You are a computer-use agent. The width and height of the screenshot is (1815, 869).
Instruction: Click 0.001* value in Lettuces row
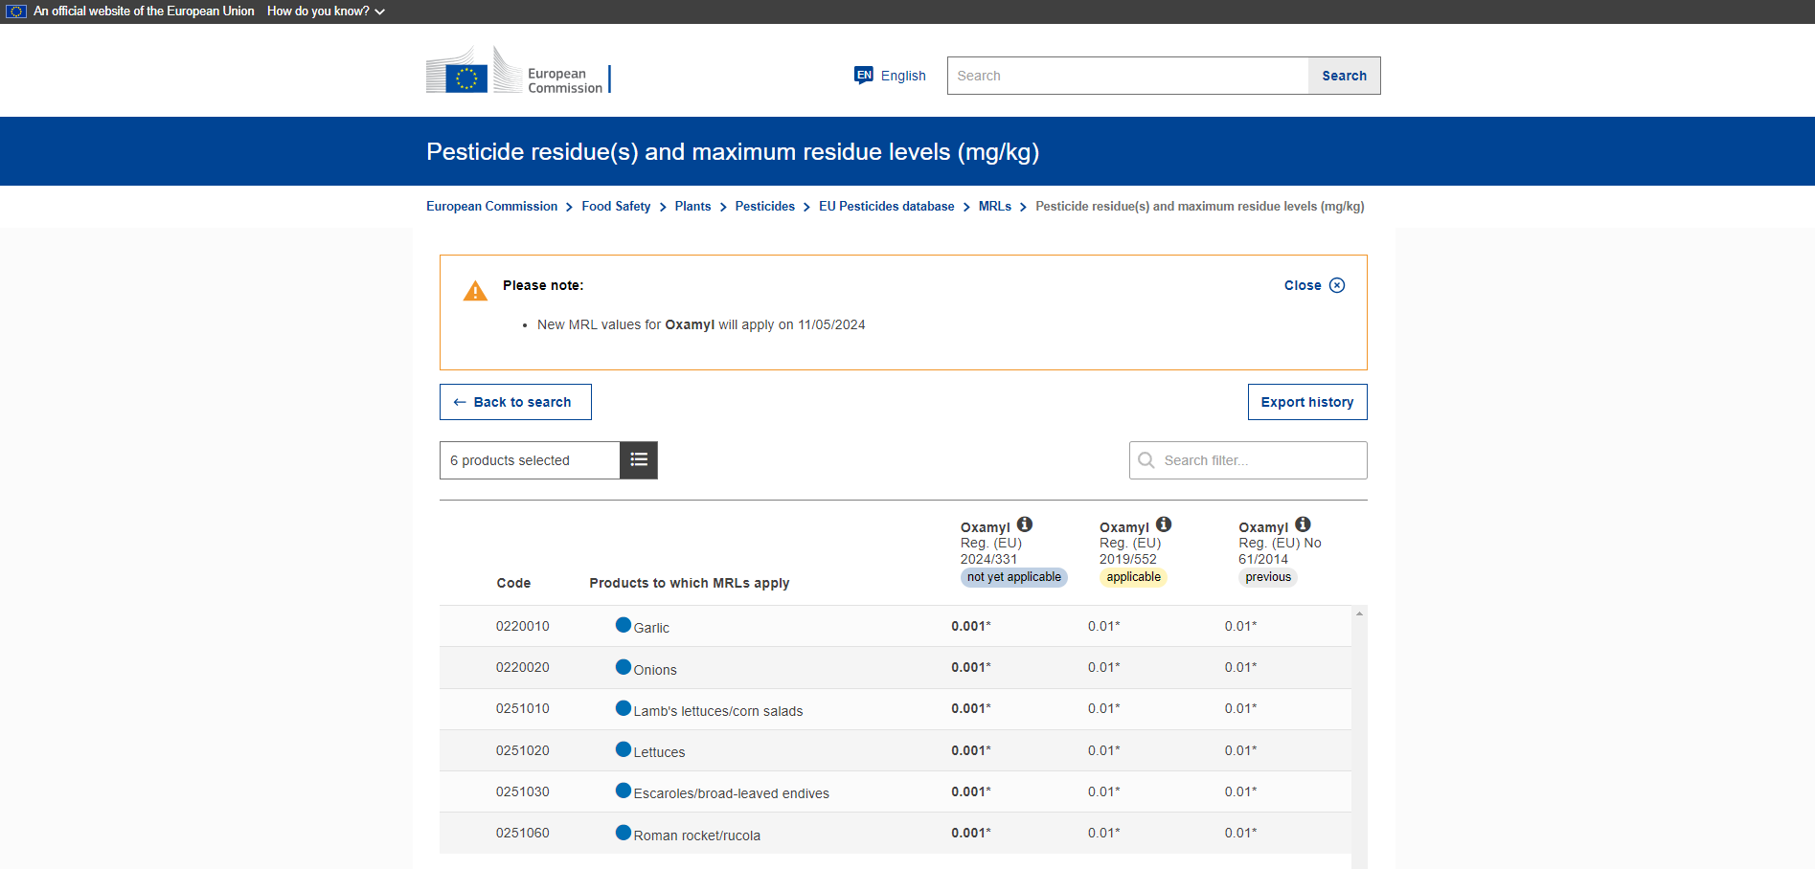pyautogui.click(x=971, y=750)
